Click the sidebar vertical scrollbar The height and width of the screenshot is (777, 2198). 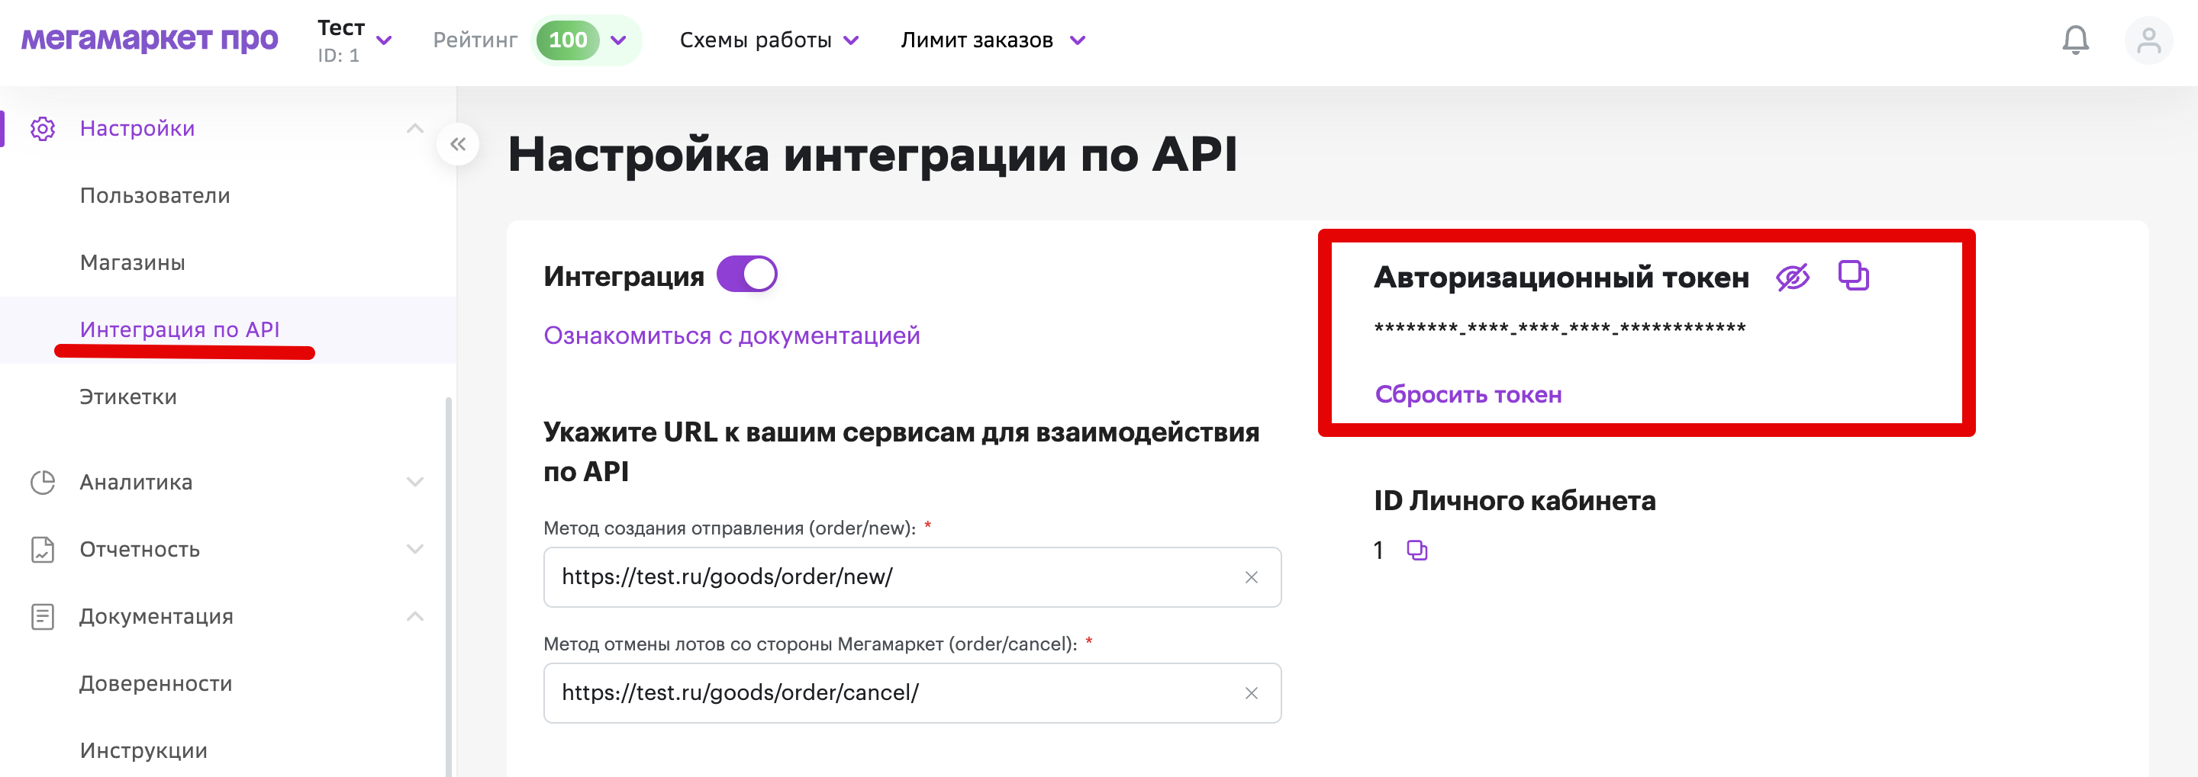pos(449,587)
